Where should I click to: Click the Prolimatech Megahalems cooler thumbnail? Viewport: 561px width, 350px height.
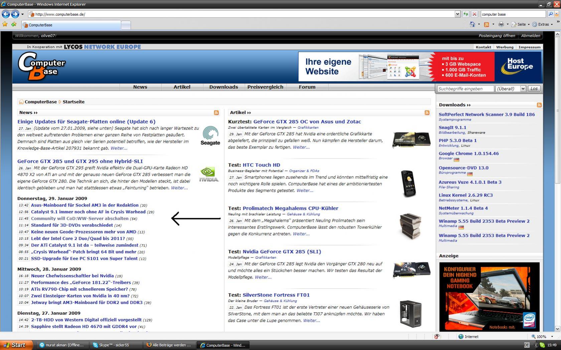410,226
